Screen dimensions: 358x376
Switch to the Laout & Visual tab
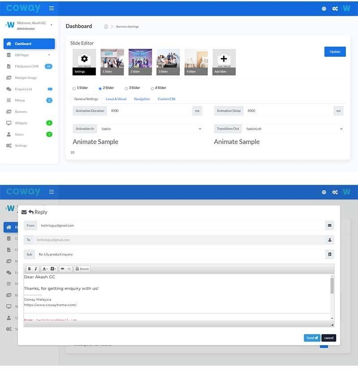(116, 99)
